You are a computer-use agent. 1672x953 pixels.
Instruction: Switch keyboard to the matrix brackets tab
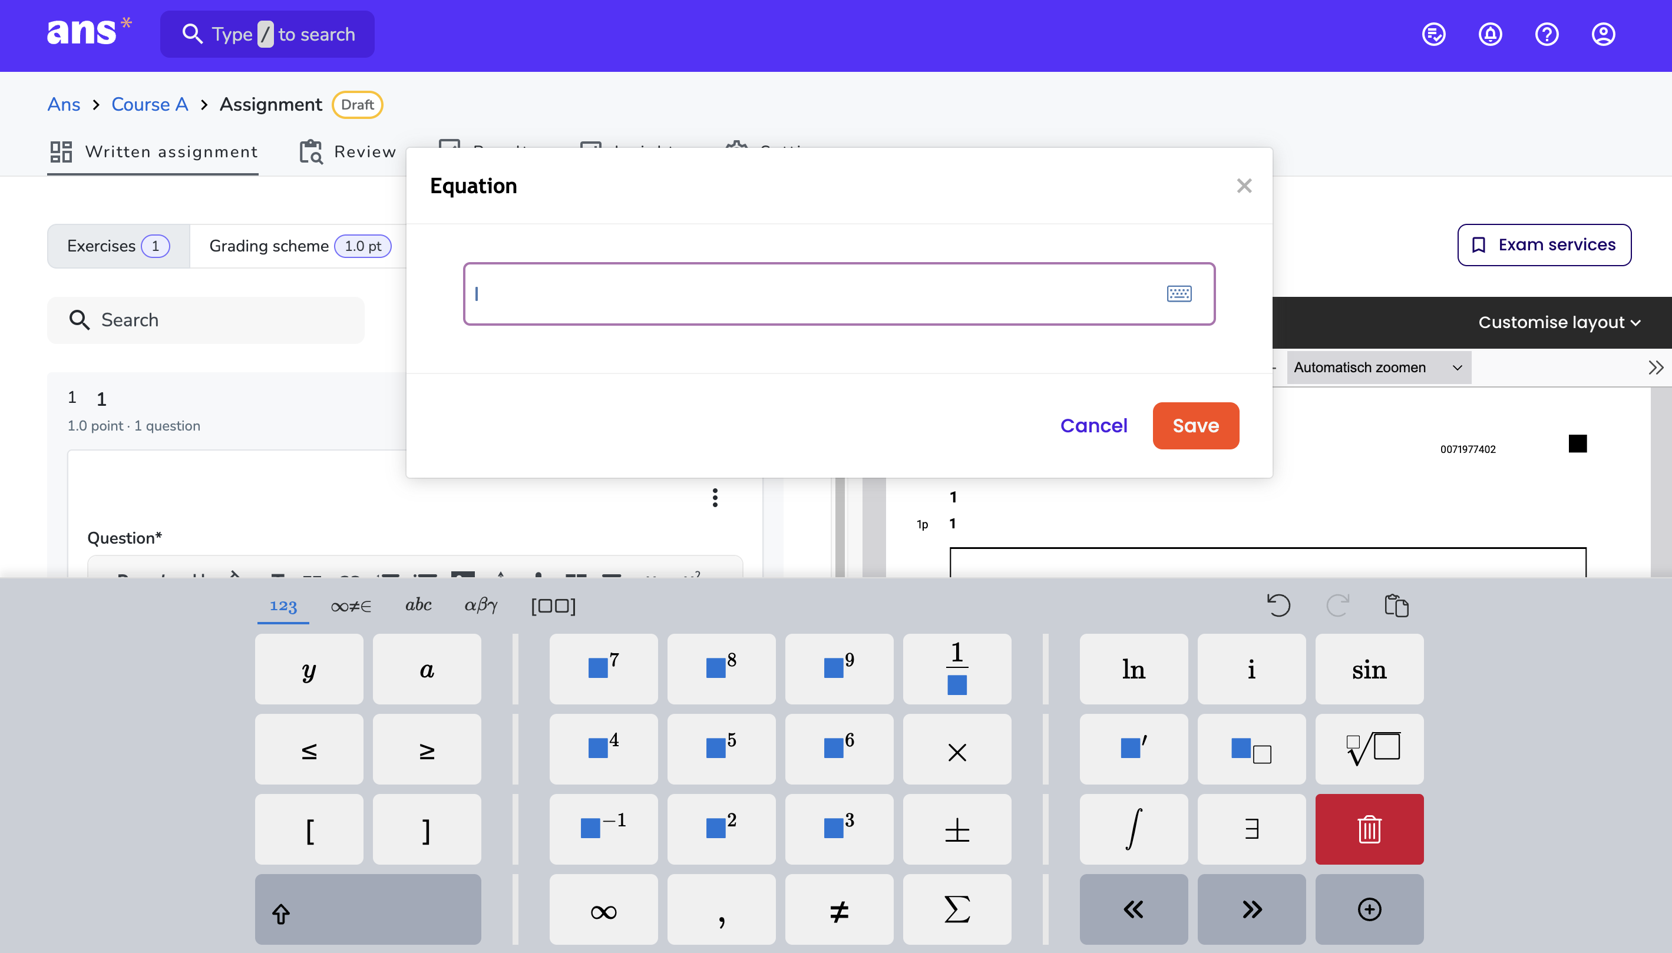tap(553, 605)
